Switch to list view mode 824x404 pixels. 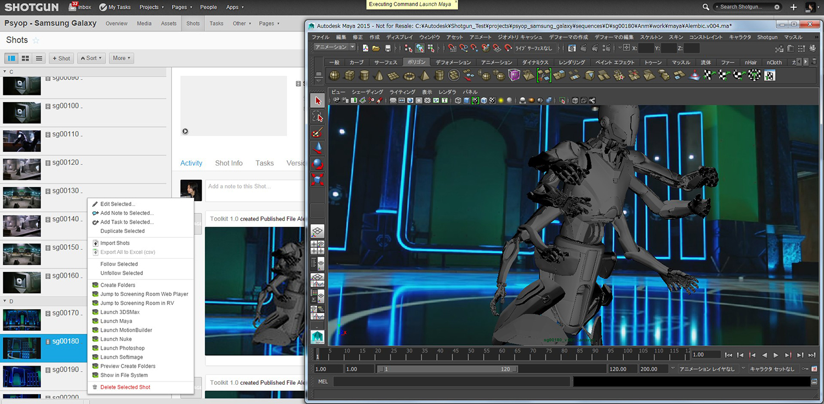tap(39, 58)
